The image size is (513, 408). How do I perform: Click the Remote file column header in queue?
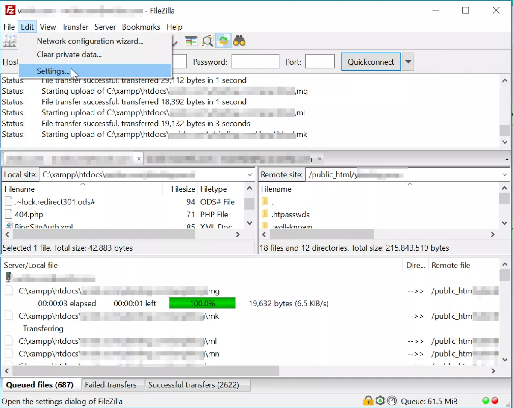pos(464,265)
